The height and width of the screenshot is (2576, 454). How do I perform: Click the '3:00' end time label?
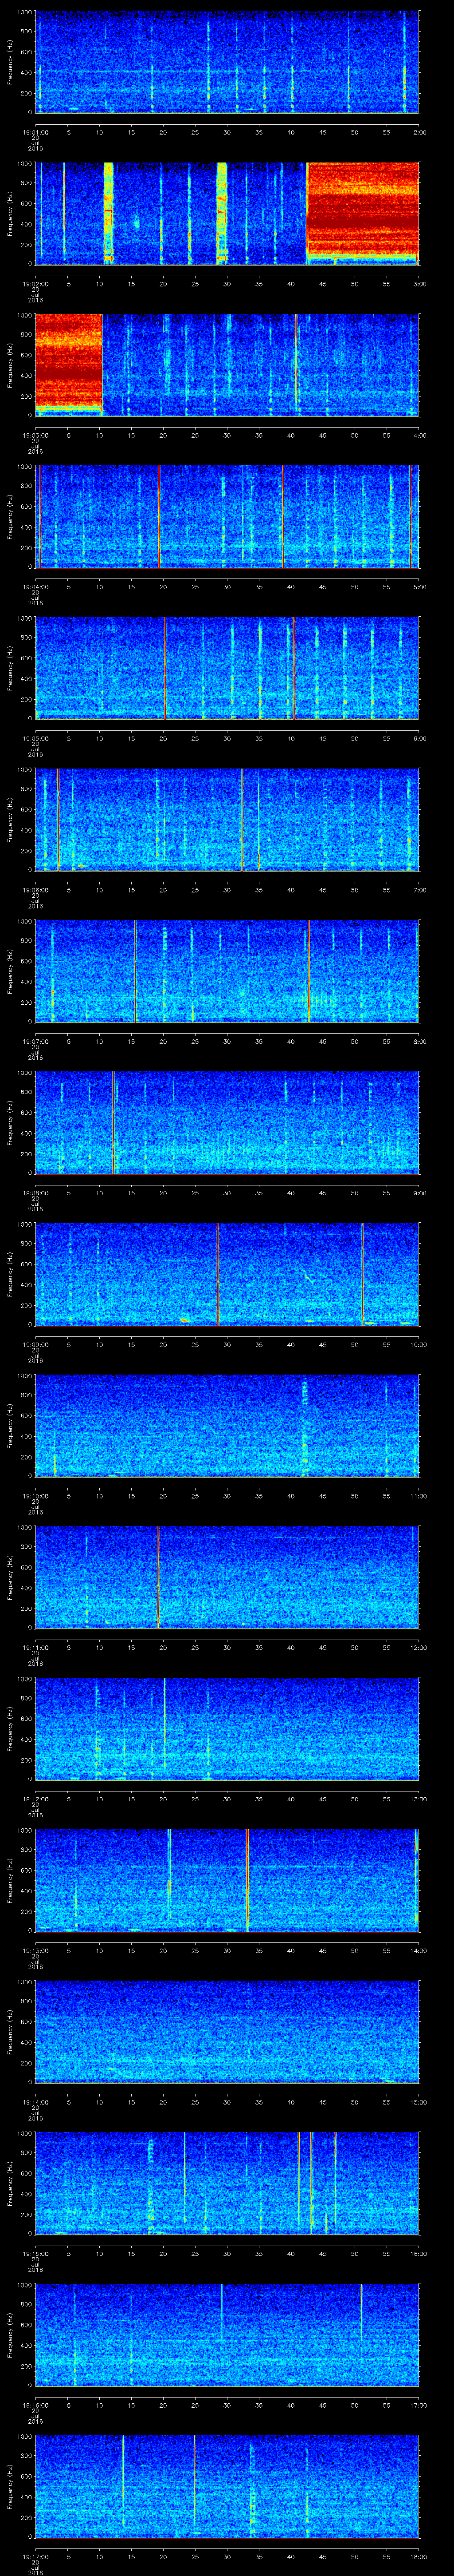(419, 284)
